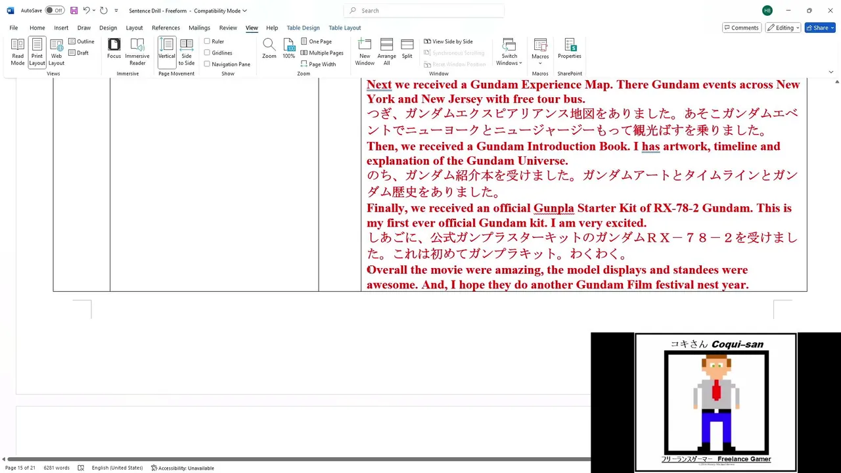Click the Save icon in title bar
Screen dimensions: 841x473
pyautogui.click(x=74, y=11)
